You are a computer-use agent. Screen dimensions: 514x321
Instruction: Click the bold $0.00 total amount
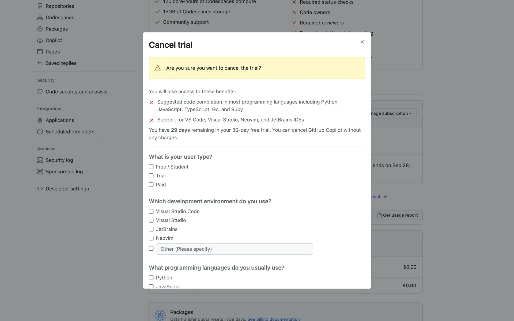(409, 286)
